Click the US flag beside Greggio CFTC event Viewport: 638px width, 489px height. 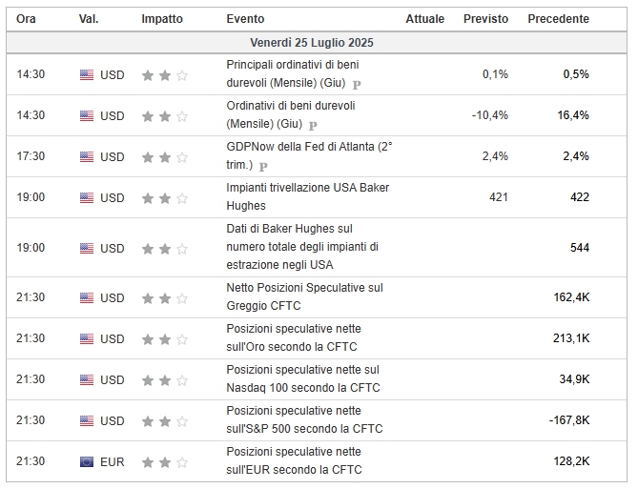click(x=87, y=297)
